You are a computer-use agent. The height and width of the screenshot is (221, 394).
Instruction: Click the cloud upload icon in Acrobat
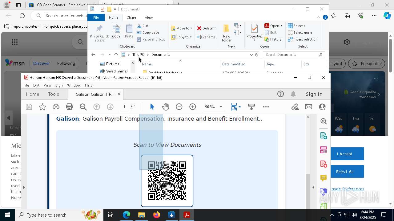pyautogui.click(x=56, y=107)
